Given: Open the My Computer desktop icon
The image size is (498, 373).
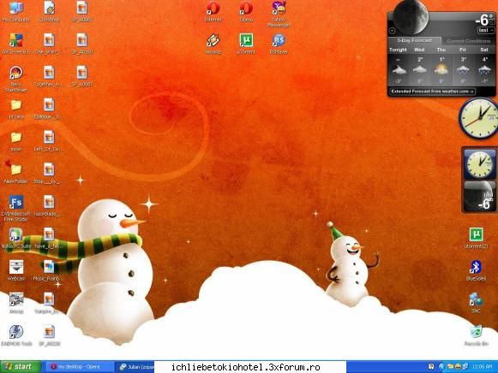Looking at the screenshot, I should pyautogui.click(x=16, y=12).
